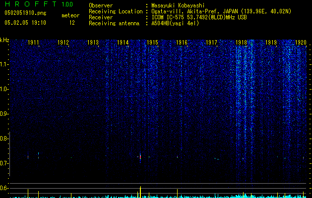Click the date stamp 05.02.05 19:10

(25, 23)
